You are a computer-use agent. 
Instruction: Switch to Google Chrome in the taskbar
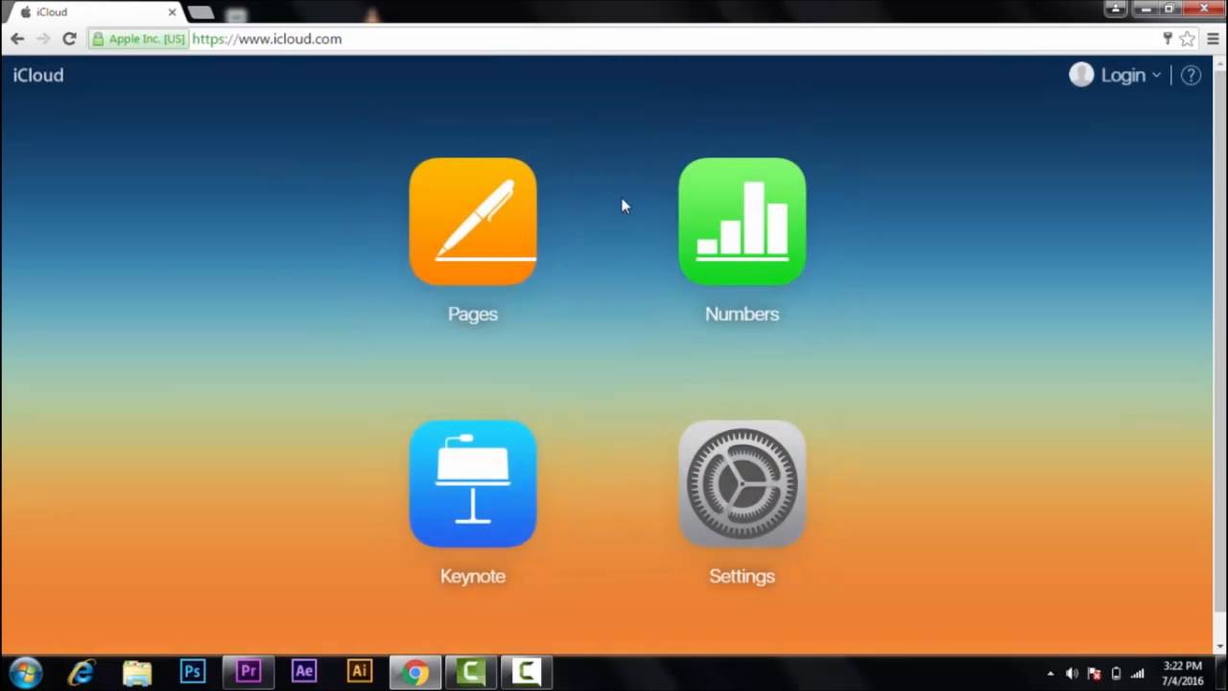(x=415, y=672)
